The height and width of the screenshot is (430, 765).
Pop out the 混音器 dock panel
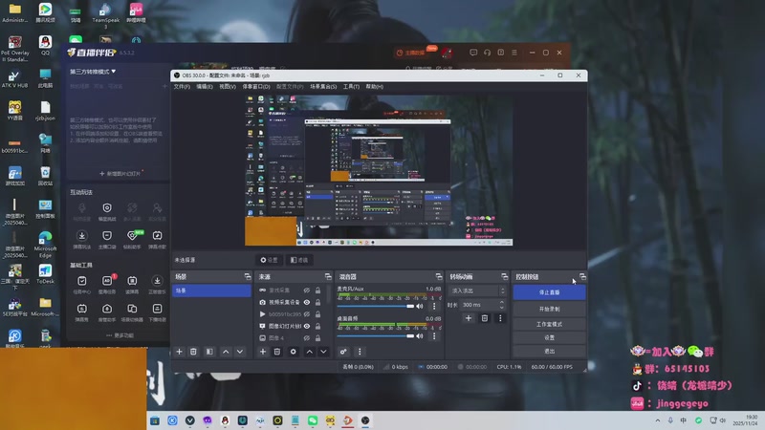[x=439, y=276]
